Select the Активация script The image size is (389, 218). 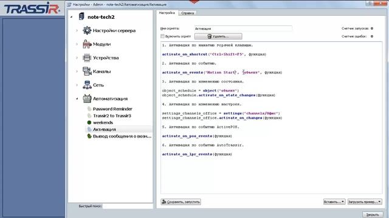pyautogui.click(x=105, y=129)
